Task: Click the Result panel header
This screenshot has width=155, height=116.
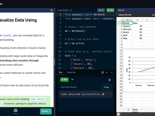Action: click(136, 10)
